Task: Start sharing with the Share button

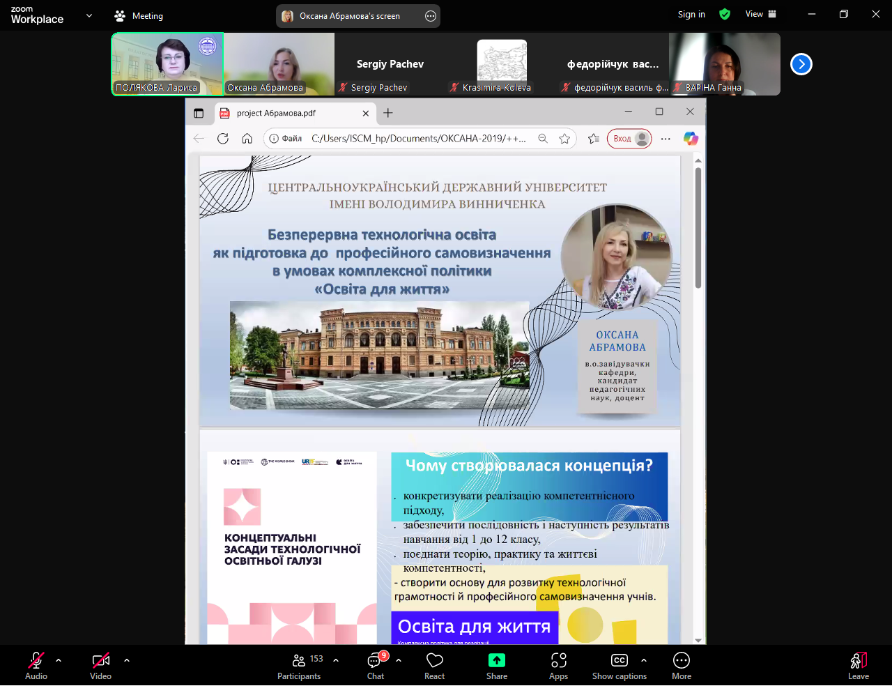Action: [x=496, y=666]
